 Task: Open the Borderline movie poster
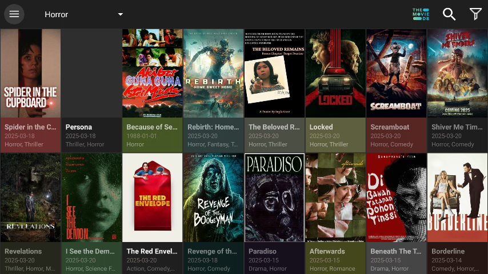pyautogui.click(x=457, y=198)
